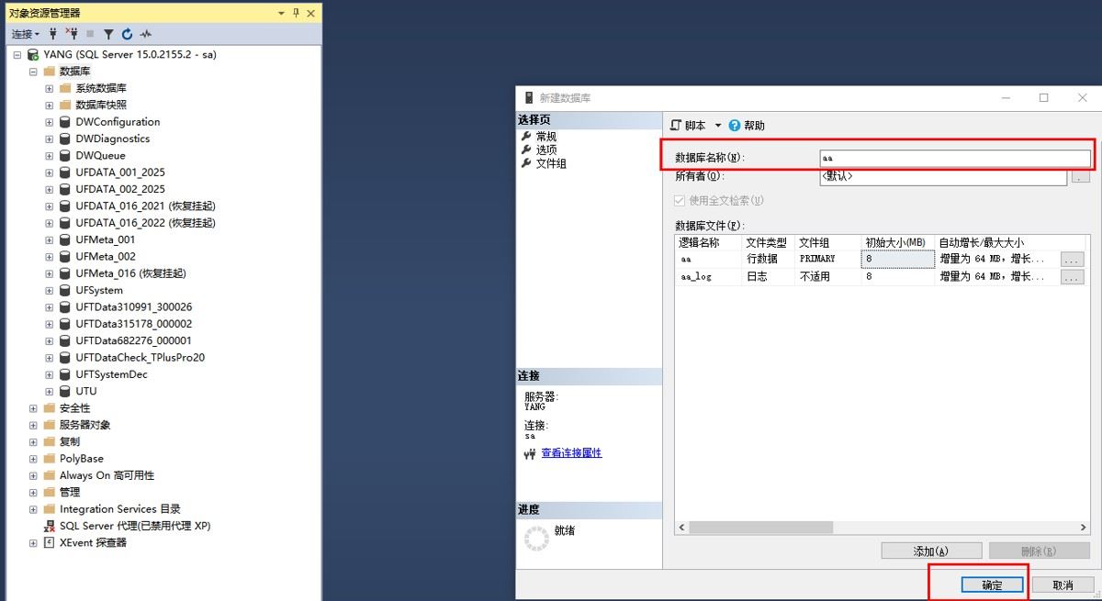Click the 确定 button
The image size is (1102, 601).
click(x=992, y=584)
